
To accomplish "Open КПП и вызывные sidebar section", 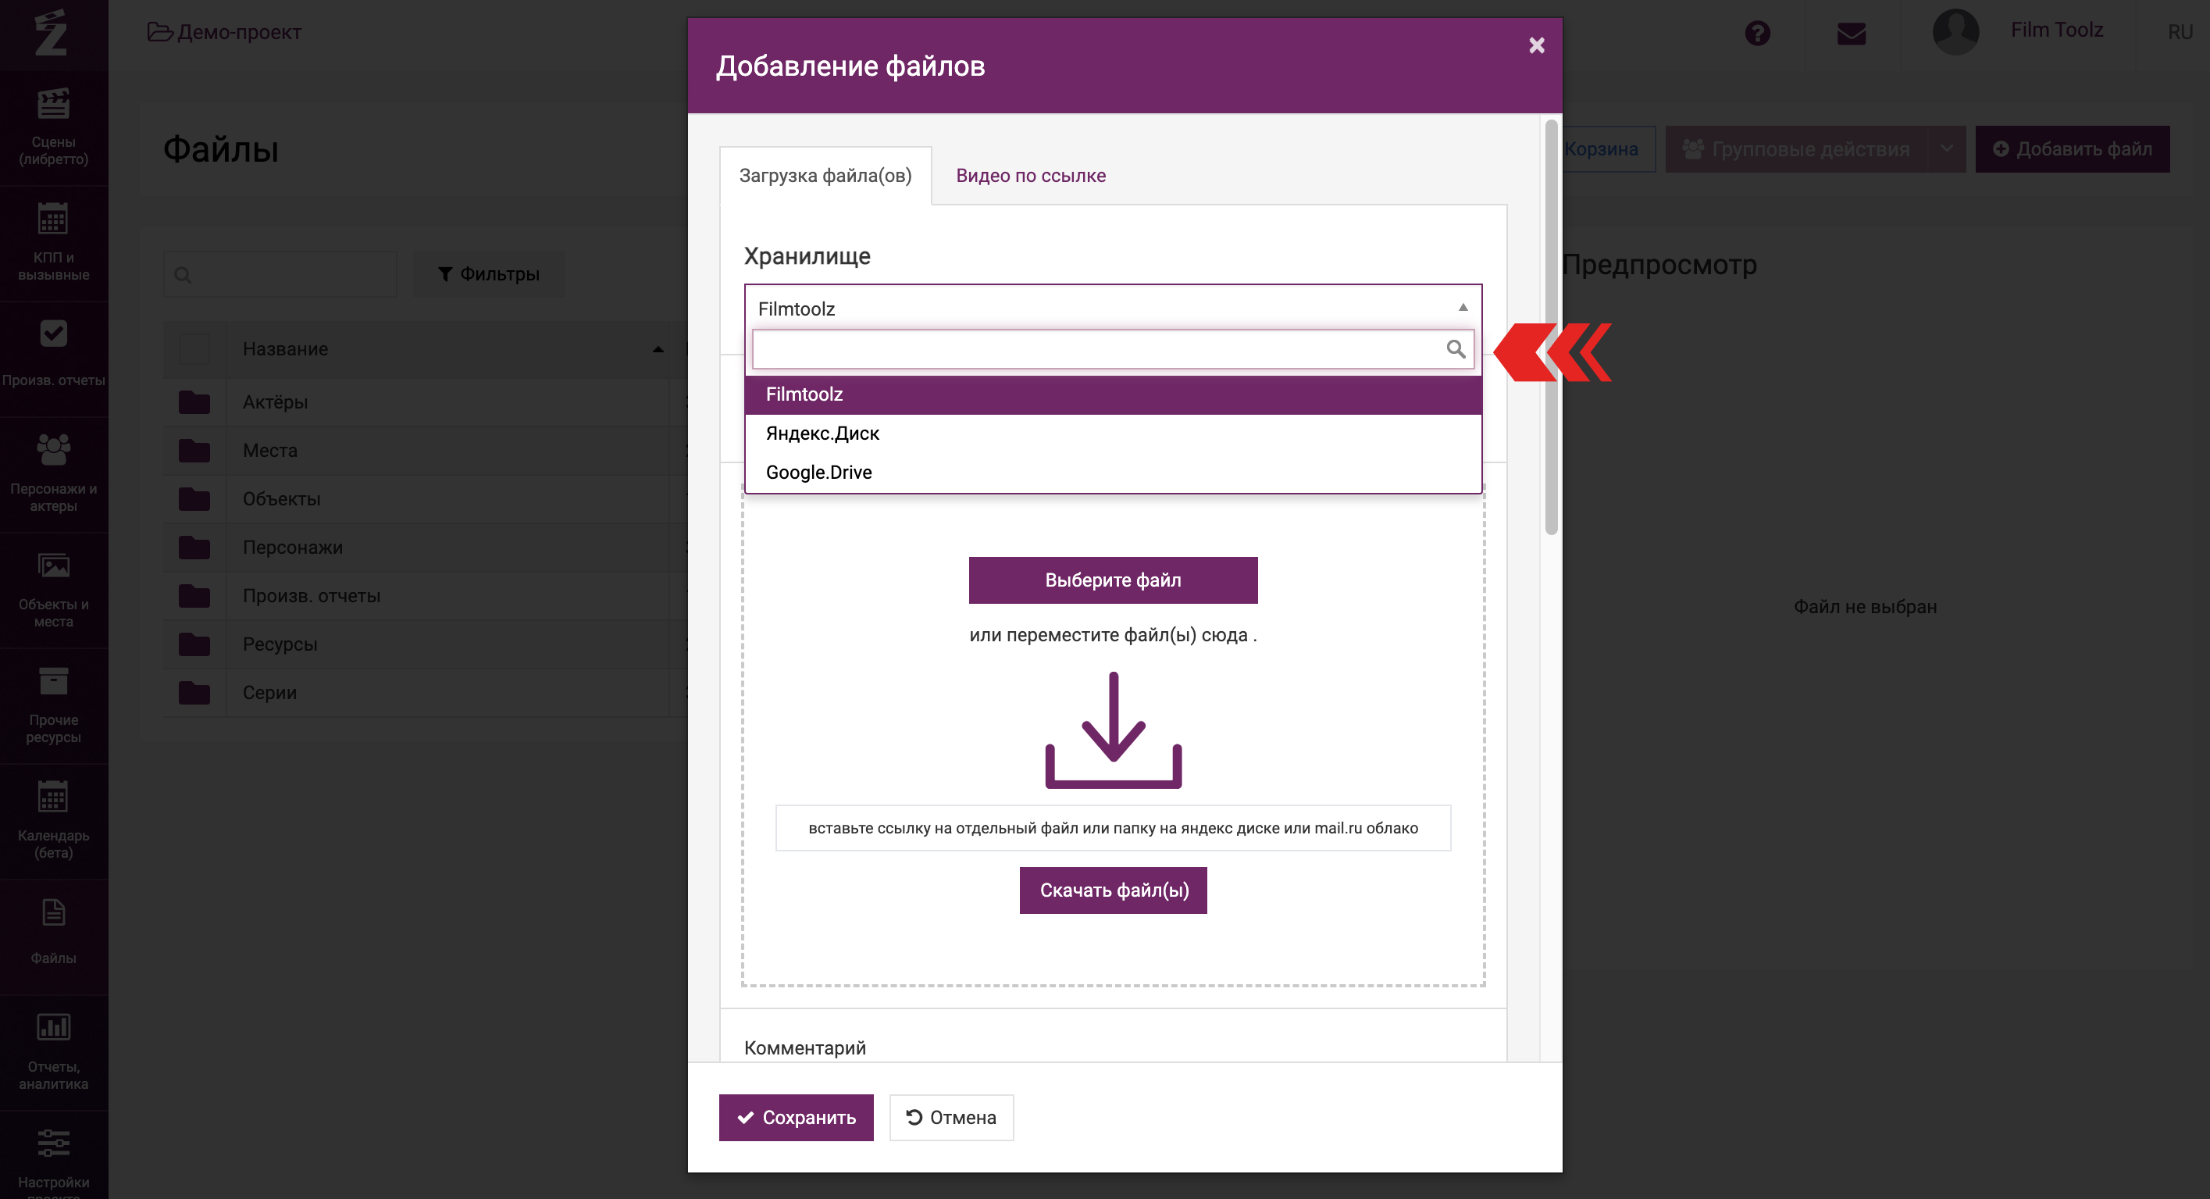I will pos(53,243).
